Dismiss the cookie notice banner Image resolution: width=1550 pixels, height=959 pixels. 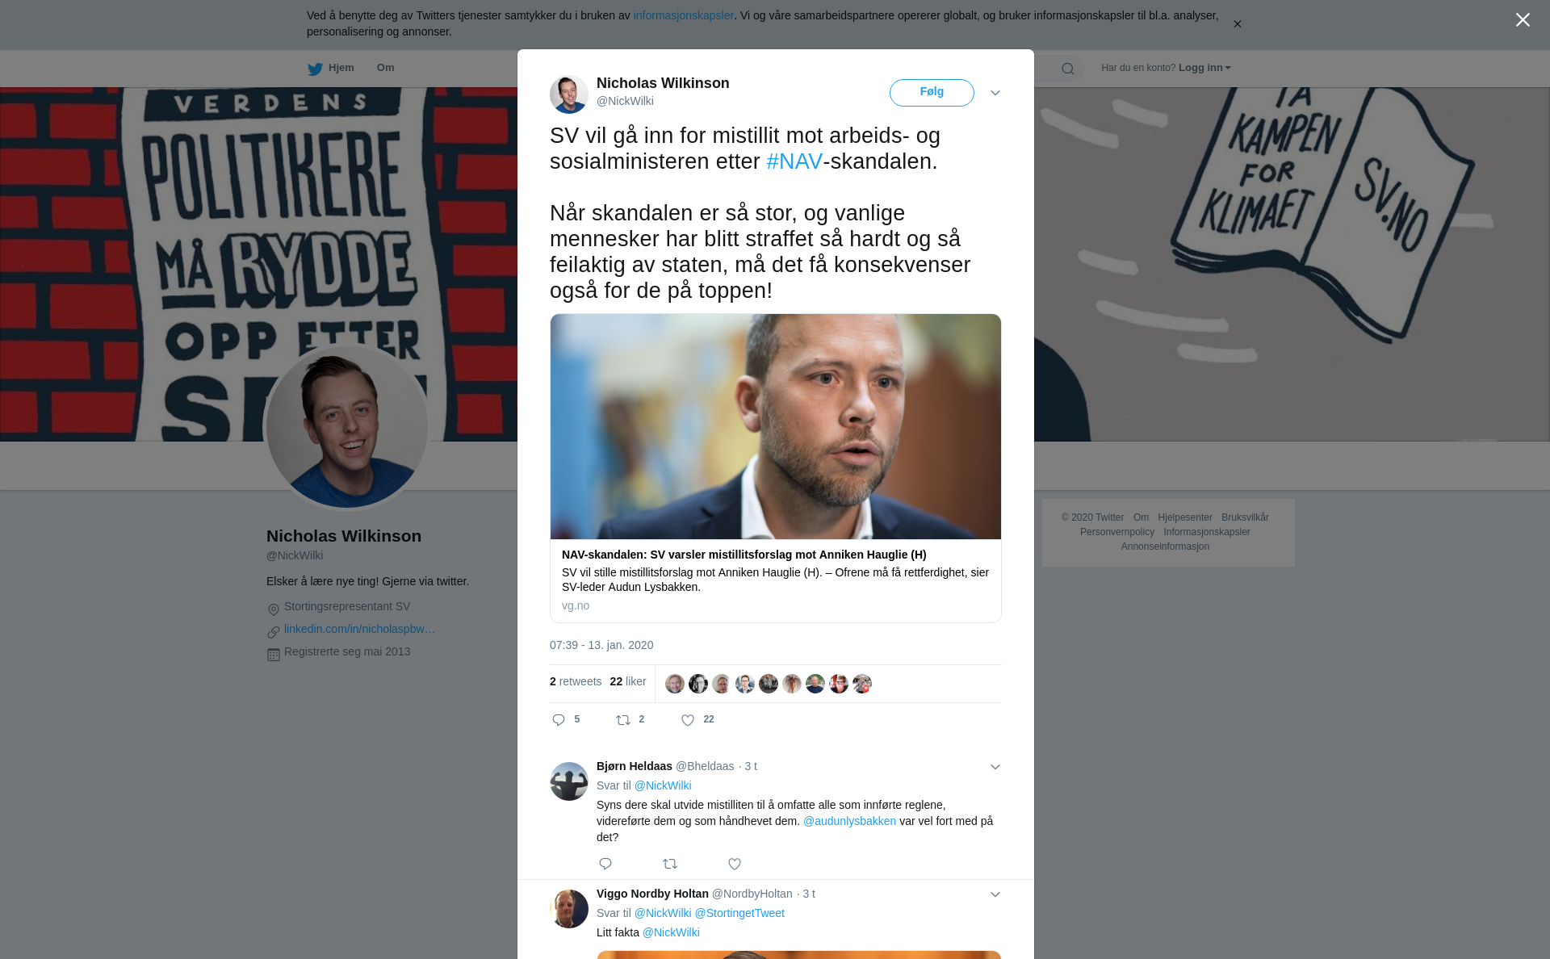pyautogui.click(x=1237, y=24)
